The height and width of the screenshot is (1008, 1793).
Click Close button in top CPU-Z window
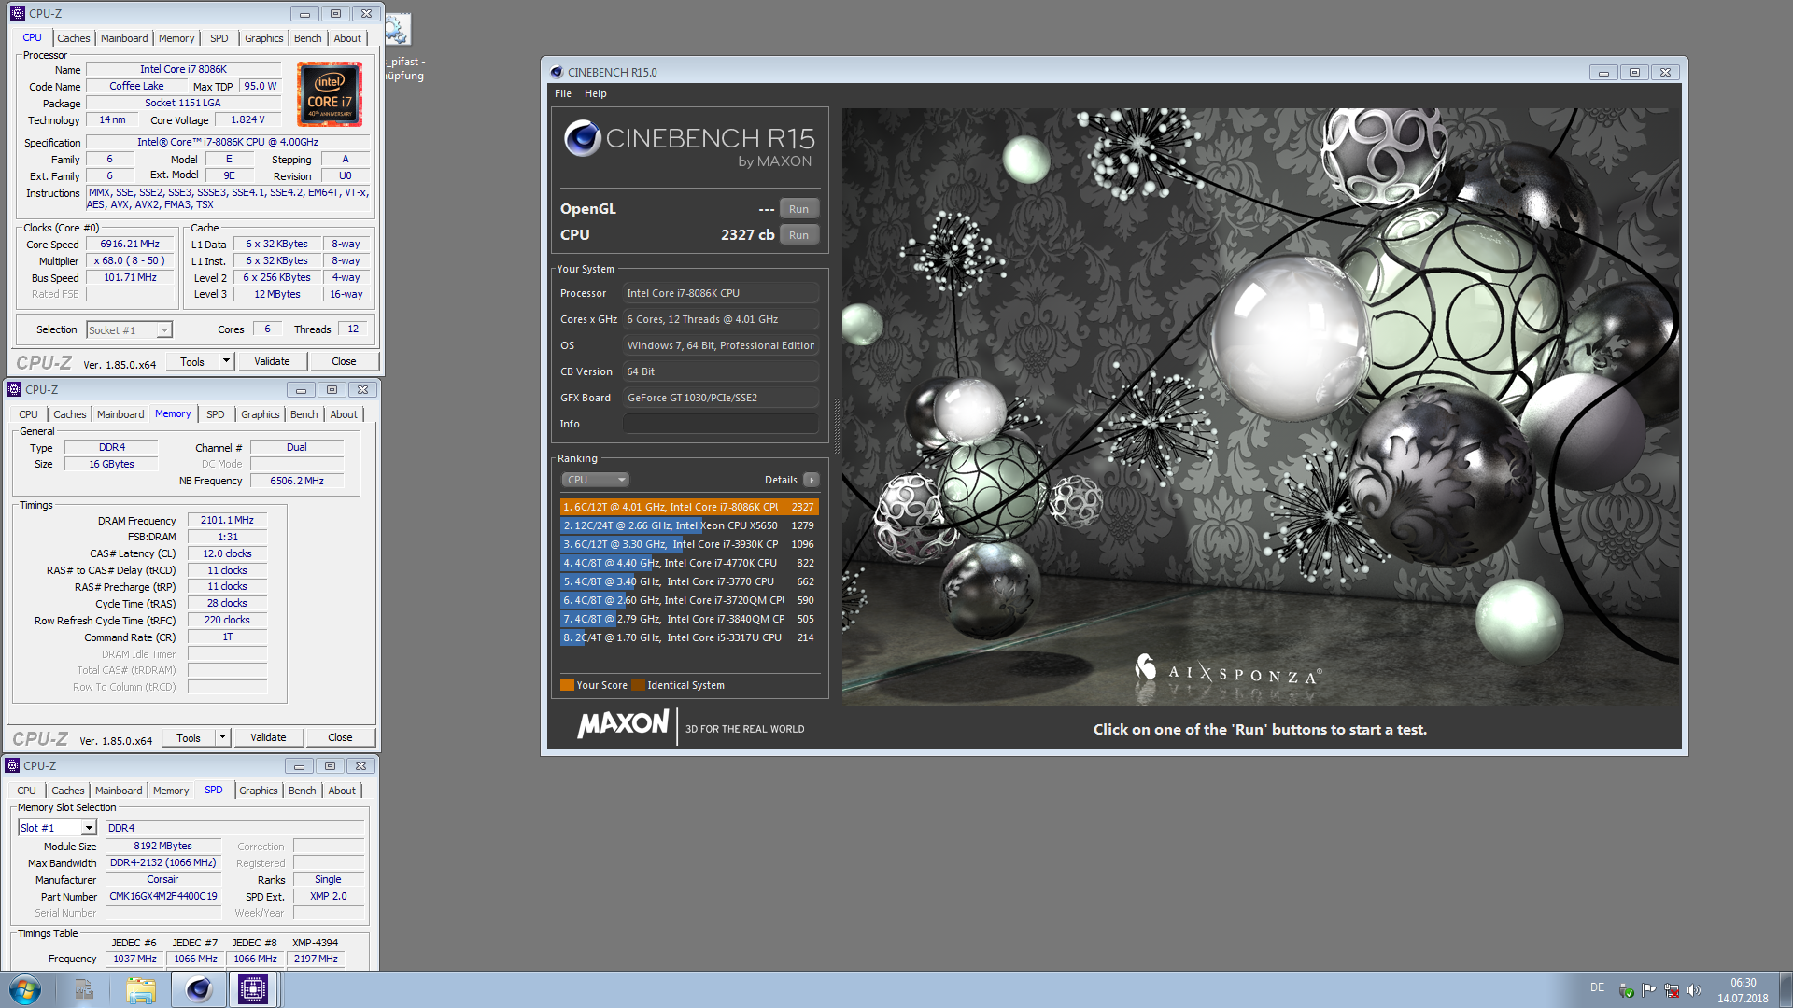click(344, 361)
